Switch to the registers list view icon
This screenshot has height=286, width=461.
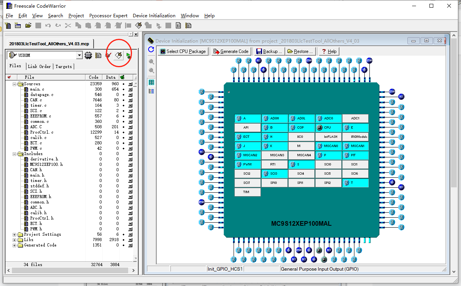pyautogui.click(x=151, y=91)
